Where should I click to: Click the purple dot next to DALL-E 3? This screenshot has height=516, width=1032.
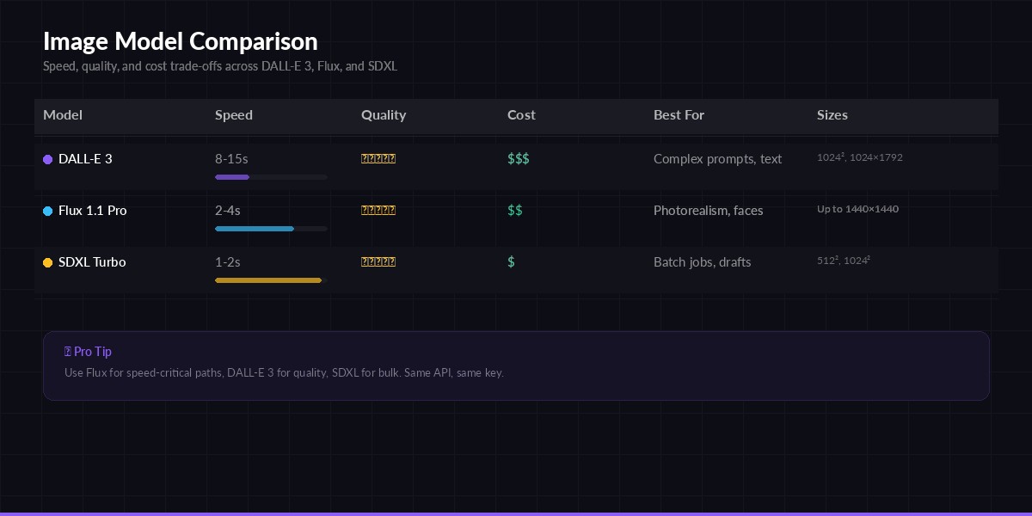pyautogui.click(x=47, y=160)
